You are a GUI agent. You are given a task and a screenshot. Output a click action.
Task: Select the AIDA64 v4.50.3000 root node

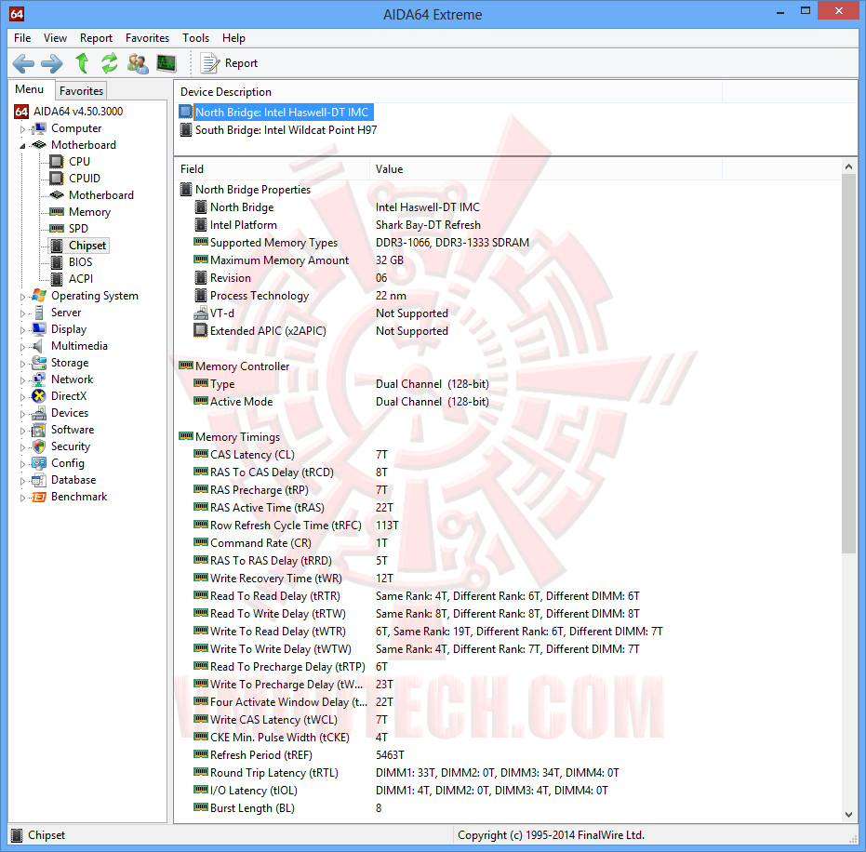78,111
